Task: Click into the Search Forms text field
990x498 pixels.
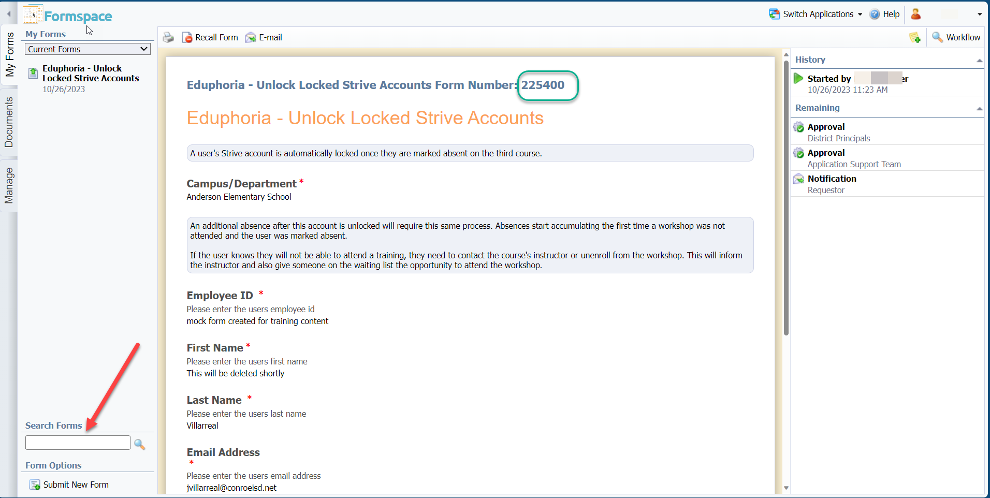Action: click(78, 443)
